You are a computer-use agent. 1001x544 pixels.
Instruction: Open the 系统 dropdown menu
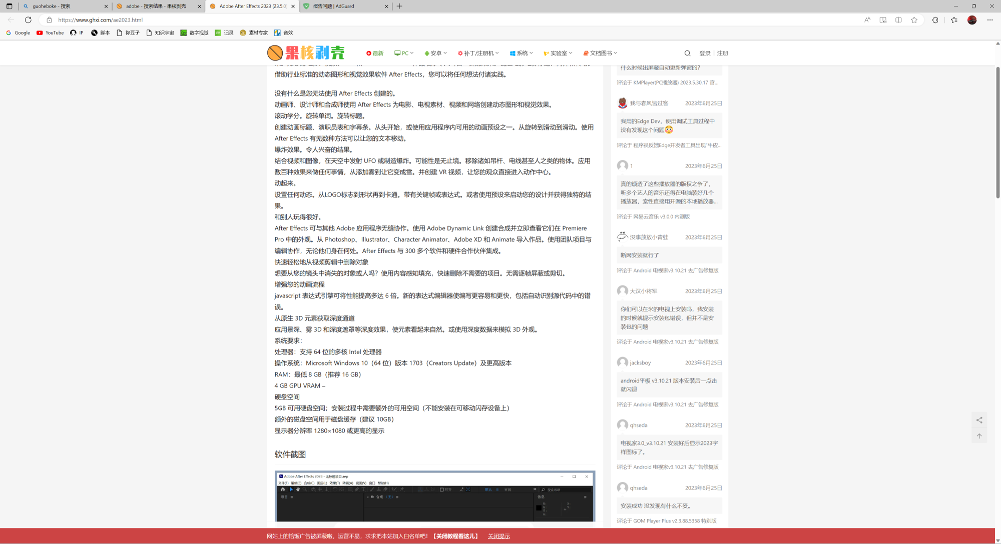point(521,53)
